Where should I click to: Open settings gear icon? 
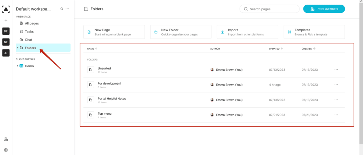tap(6, 150)
